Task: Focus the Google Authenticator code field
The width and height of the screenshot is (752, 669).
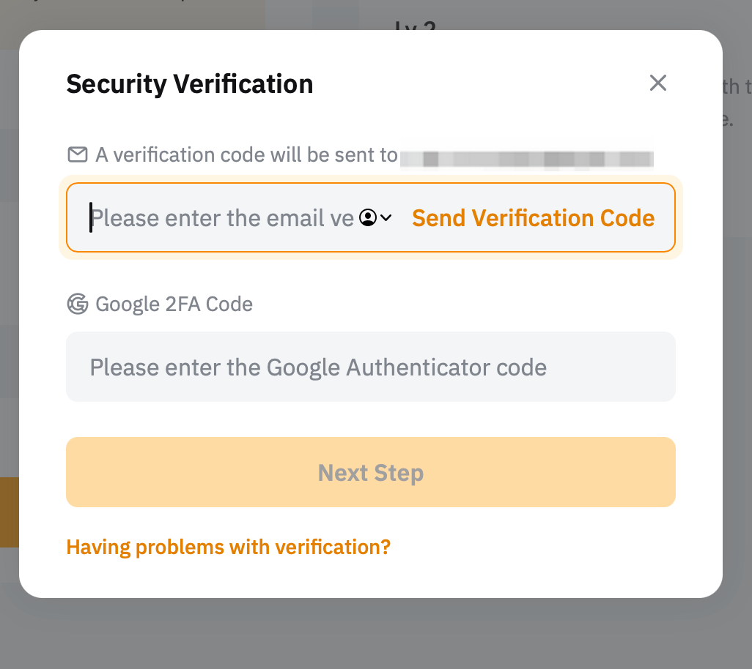Action: click(x=370, y=367)
